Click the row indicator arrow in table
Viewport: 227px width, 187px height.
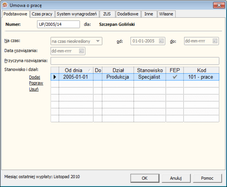[55, 77]
